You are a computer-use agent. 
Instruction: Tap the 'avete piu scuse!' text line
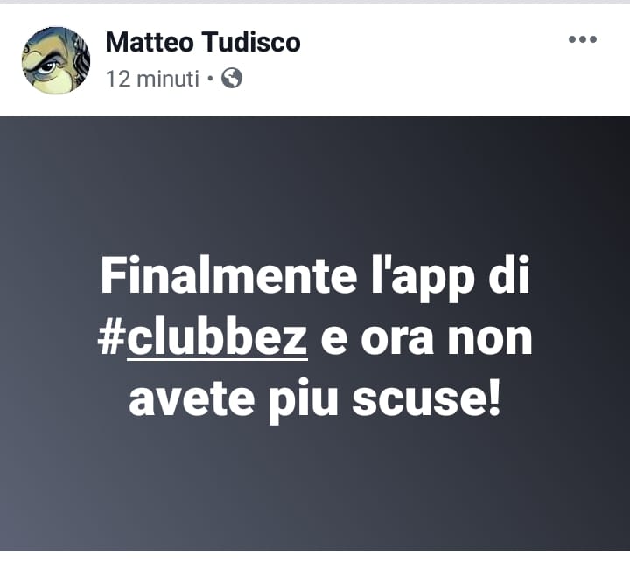315,399
